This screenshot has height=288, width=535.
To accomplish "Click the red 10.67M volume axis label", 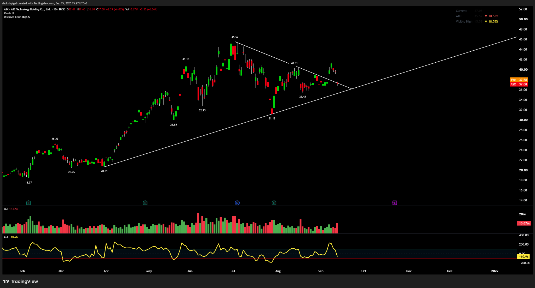I will [524, 223].
